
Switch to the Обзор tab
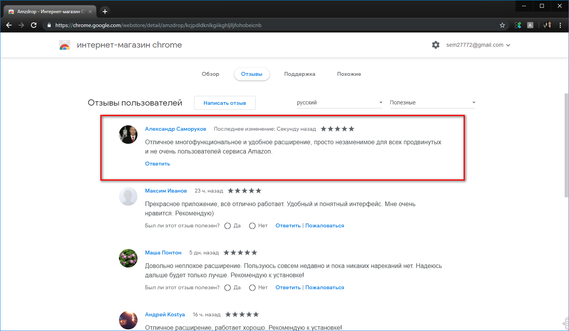click(x=210, y=74)
